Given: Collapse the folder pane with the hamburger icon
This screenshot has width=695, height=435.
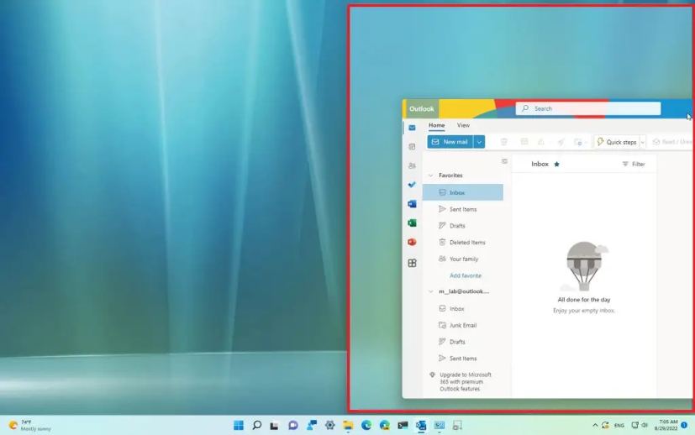Looking at the screenshot, I should [504, 161].
